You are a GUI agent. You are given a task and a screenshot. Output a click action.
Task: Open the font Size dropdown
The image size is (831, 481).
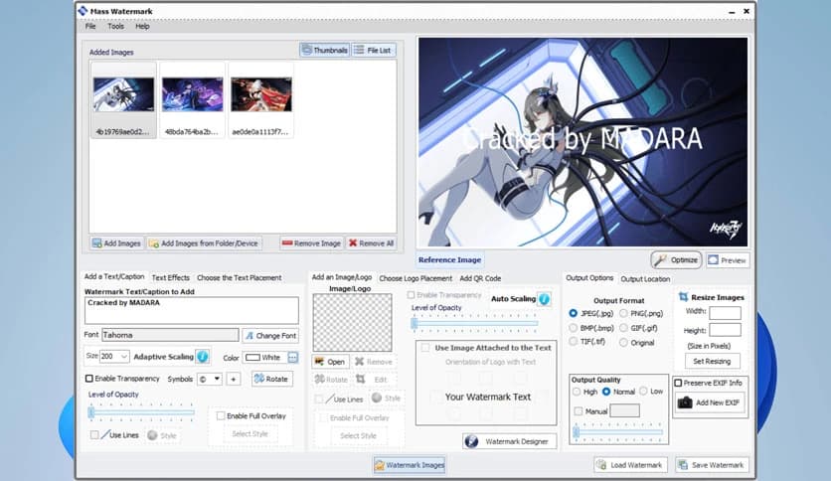tap(123, 357)
